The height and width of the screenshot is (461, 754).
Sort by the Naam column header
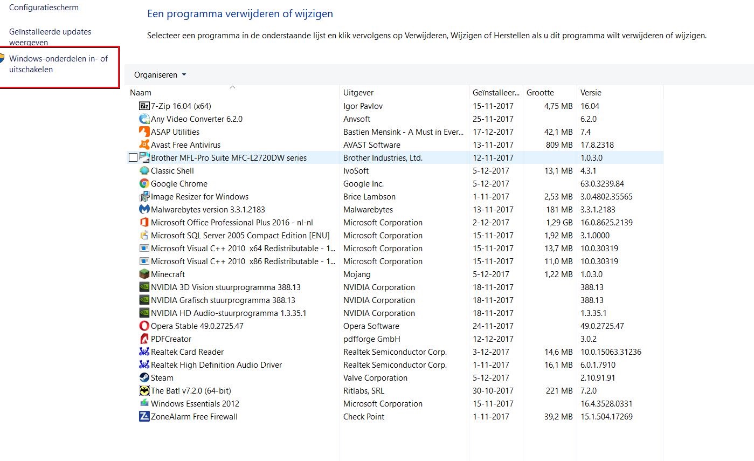(x=232, y=93)
